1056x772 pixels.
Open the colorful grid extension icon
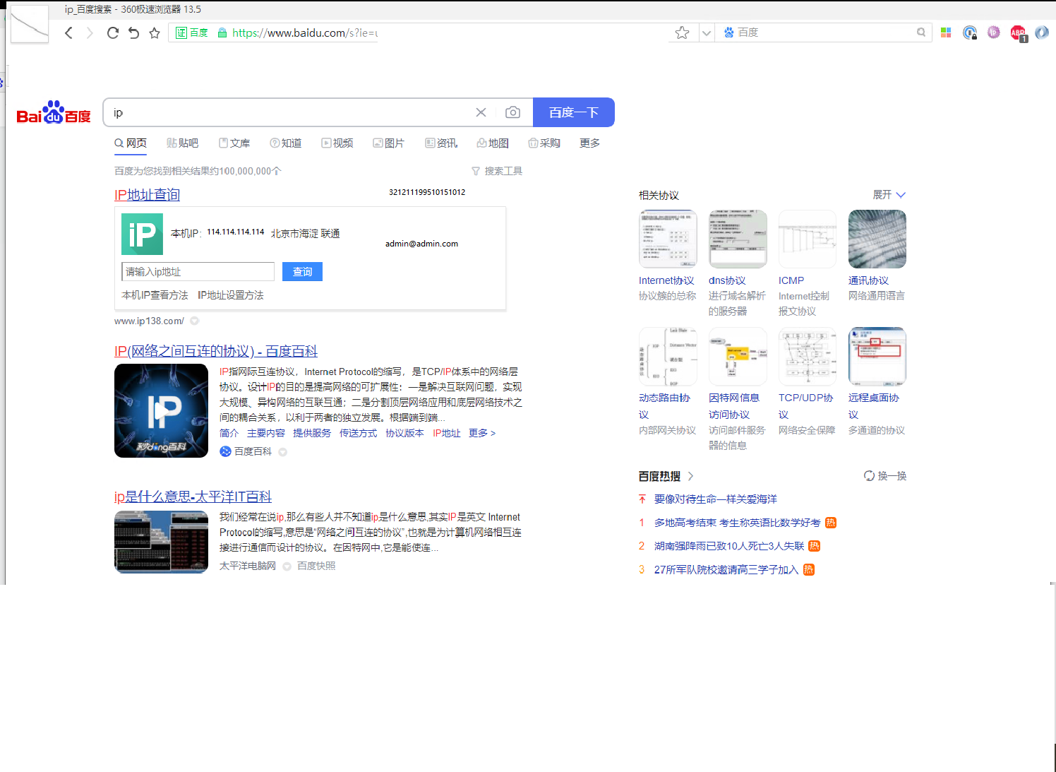coord(946,32)
